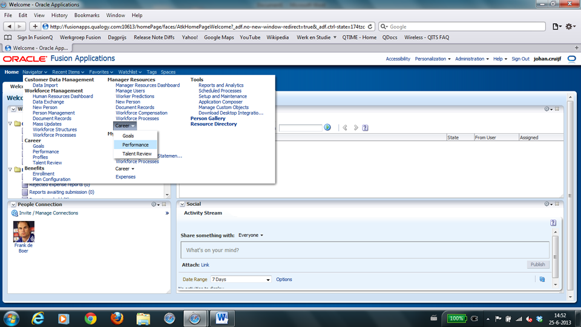Click the Google search field

pos(462,27)
